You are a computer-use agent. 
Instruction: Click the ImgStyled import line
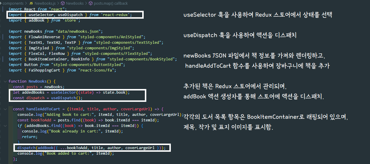(71, 48)
